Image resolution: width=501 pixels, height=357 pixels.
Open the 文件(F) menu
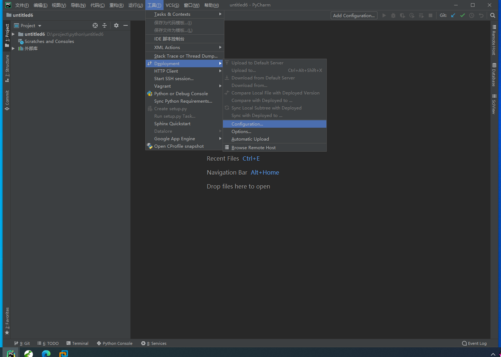(x=22, y=5)
